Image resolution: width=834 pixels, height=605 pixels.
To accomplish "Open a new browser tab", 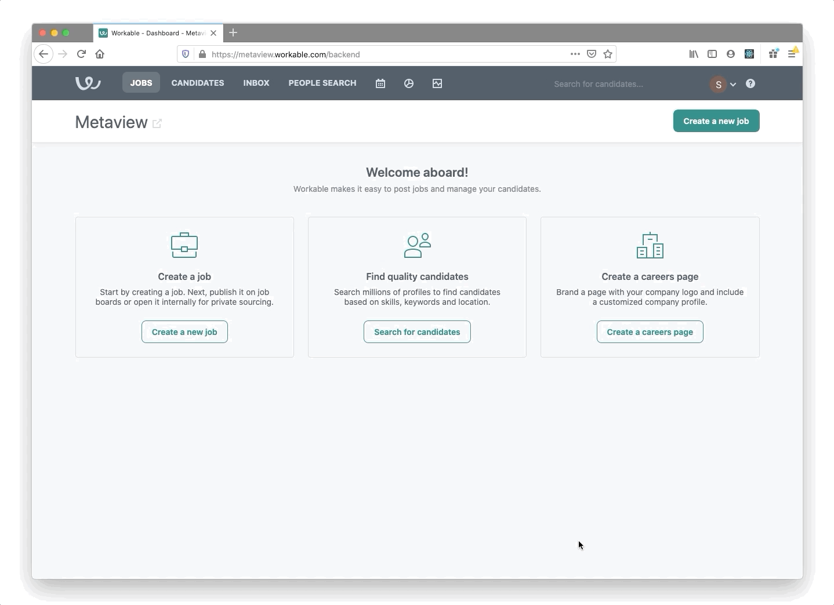I will [233, 33].
